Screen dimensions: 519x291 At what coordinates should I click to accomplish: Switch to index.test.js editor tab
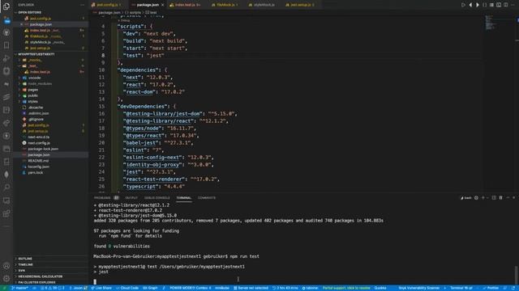pyautogui.click(x=185, y=5)
